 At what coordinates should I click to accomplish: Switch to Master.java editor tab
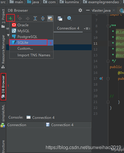[x=101, y=10]
